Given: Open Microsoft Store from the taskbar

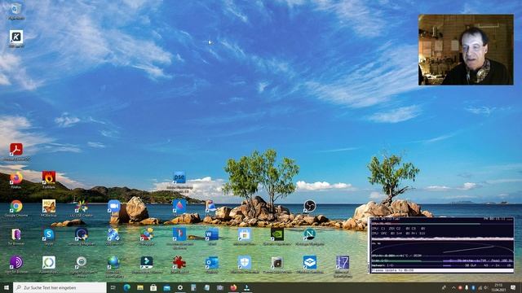Looking at the screenshot, I should pos(153,287).
